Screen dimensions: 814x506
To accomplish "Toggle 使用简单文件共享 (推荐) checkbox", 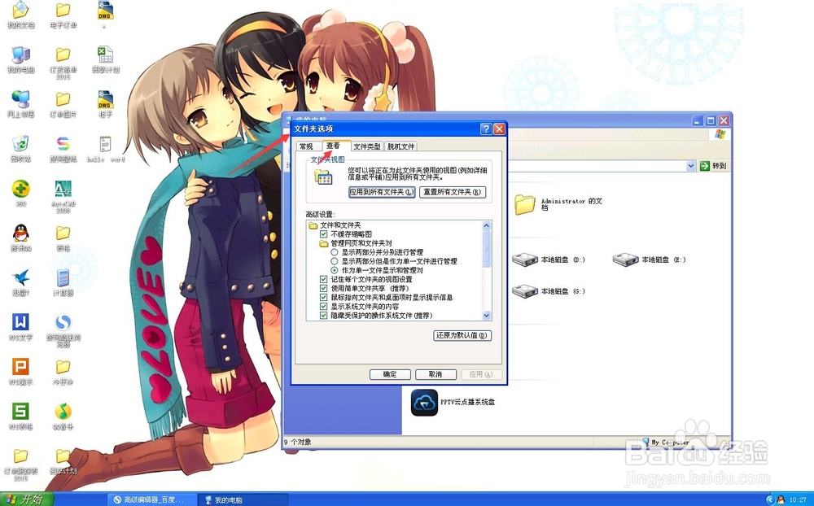I will tap(324, 288).
